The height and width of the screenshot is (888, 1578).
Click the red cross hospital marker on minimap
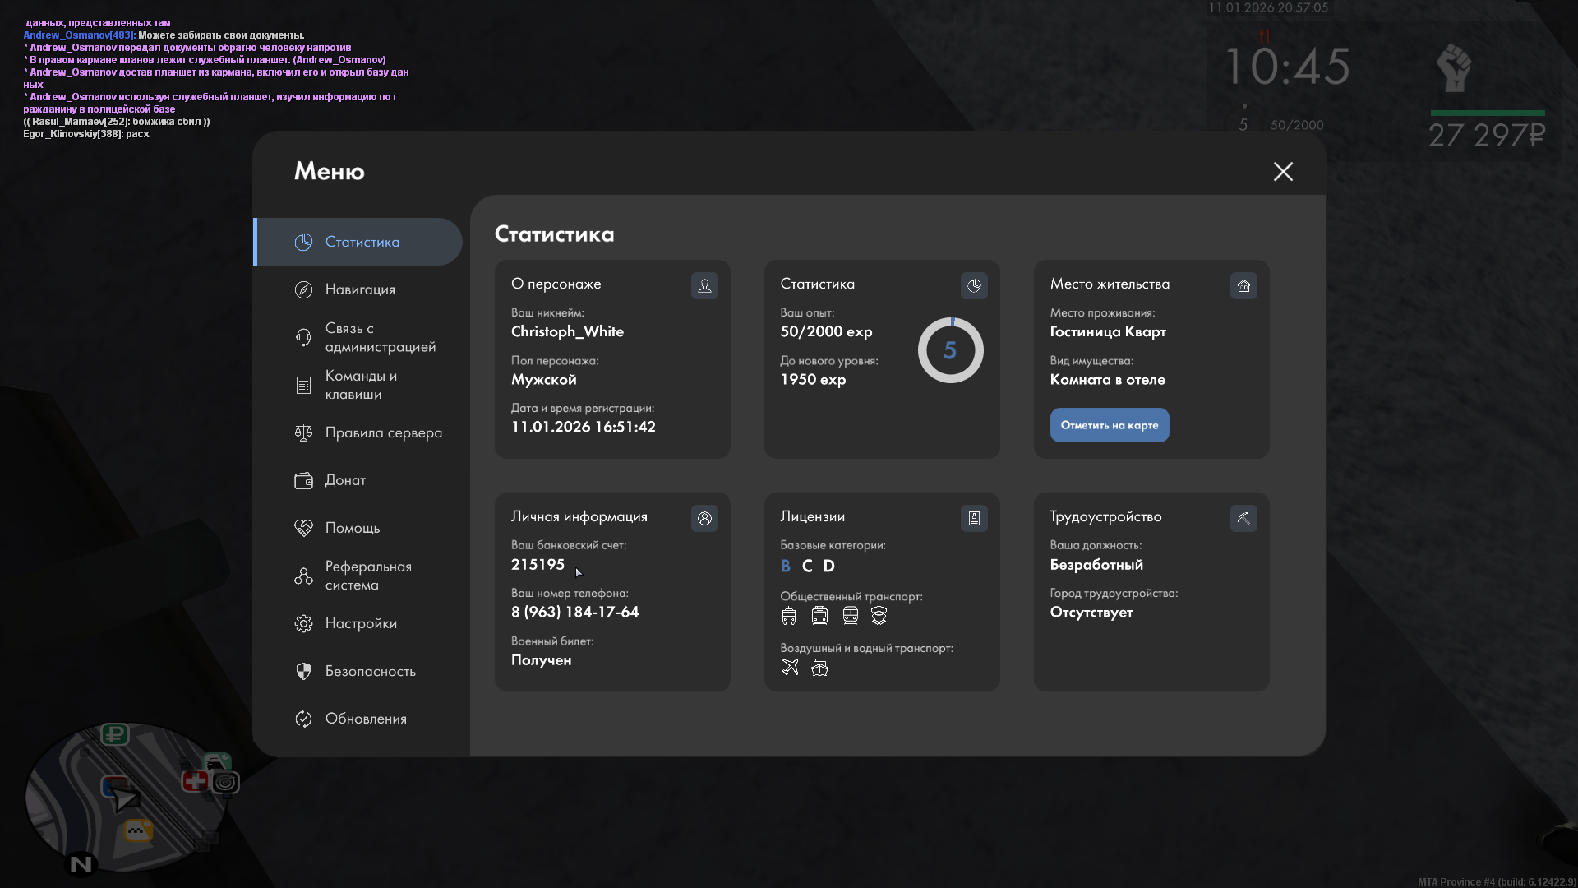(x=195, y=780)
